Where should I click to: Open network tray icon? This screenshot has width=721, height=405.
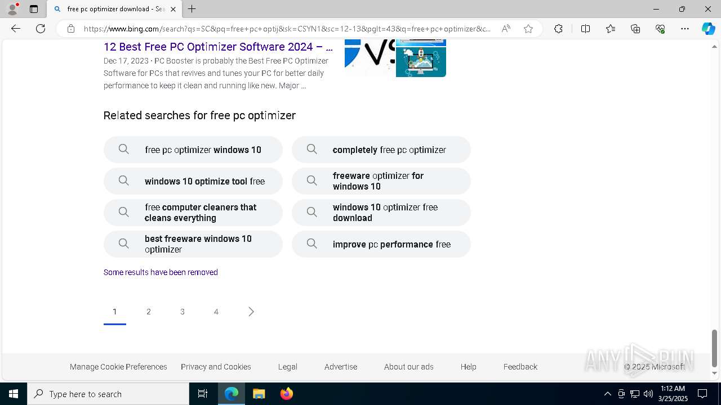tap(635, 394)
